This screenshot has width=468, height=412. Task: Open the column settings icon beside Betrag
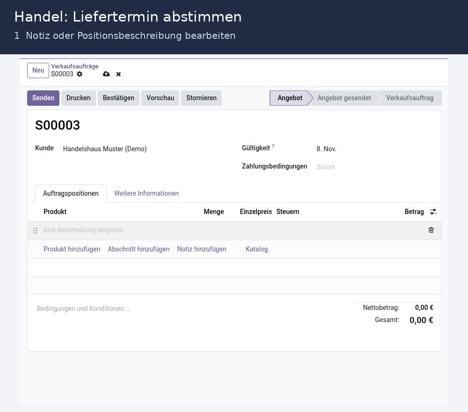[x=433, y=212]
